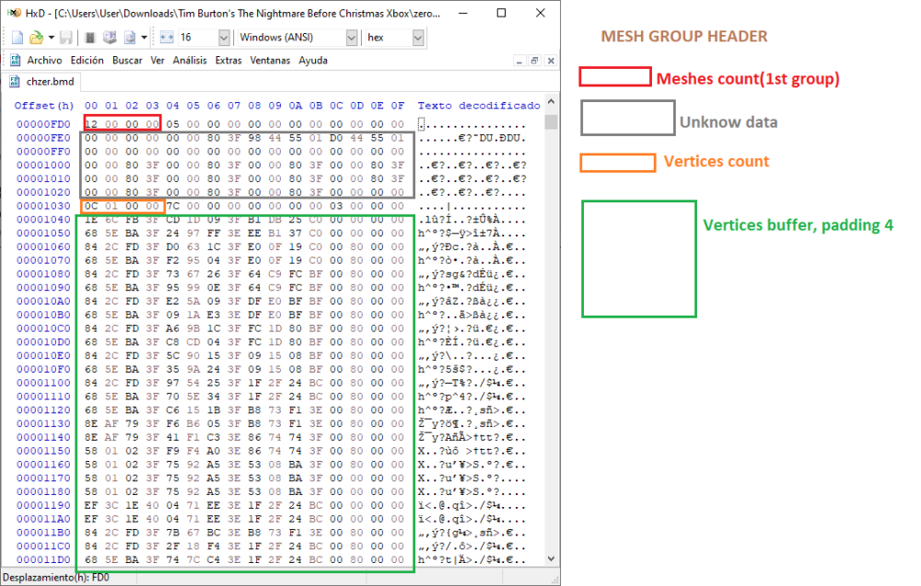921x586 pixels.
Task: Open the Análisis menu
Action: (189, 60)
